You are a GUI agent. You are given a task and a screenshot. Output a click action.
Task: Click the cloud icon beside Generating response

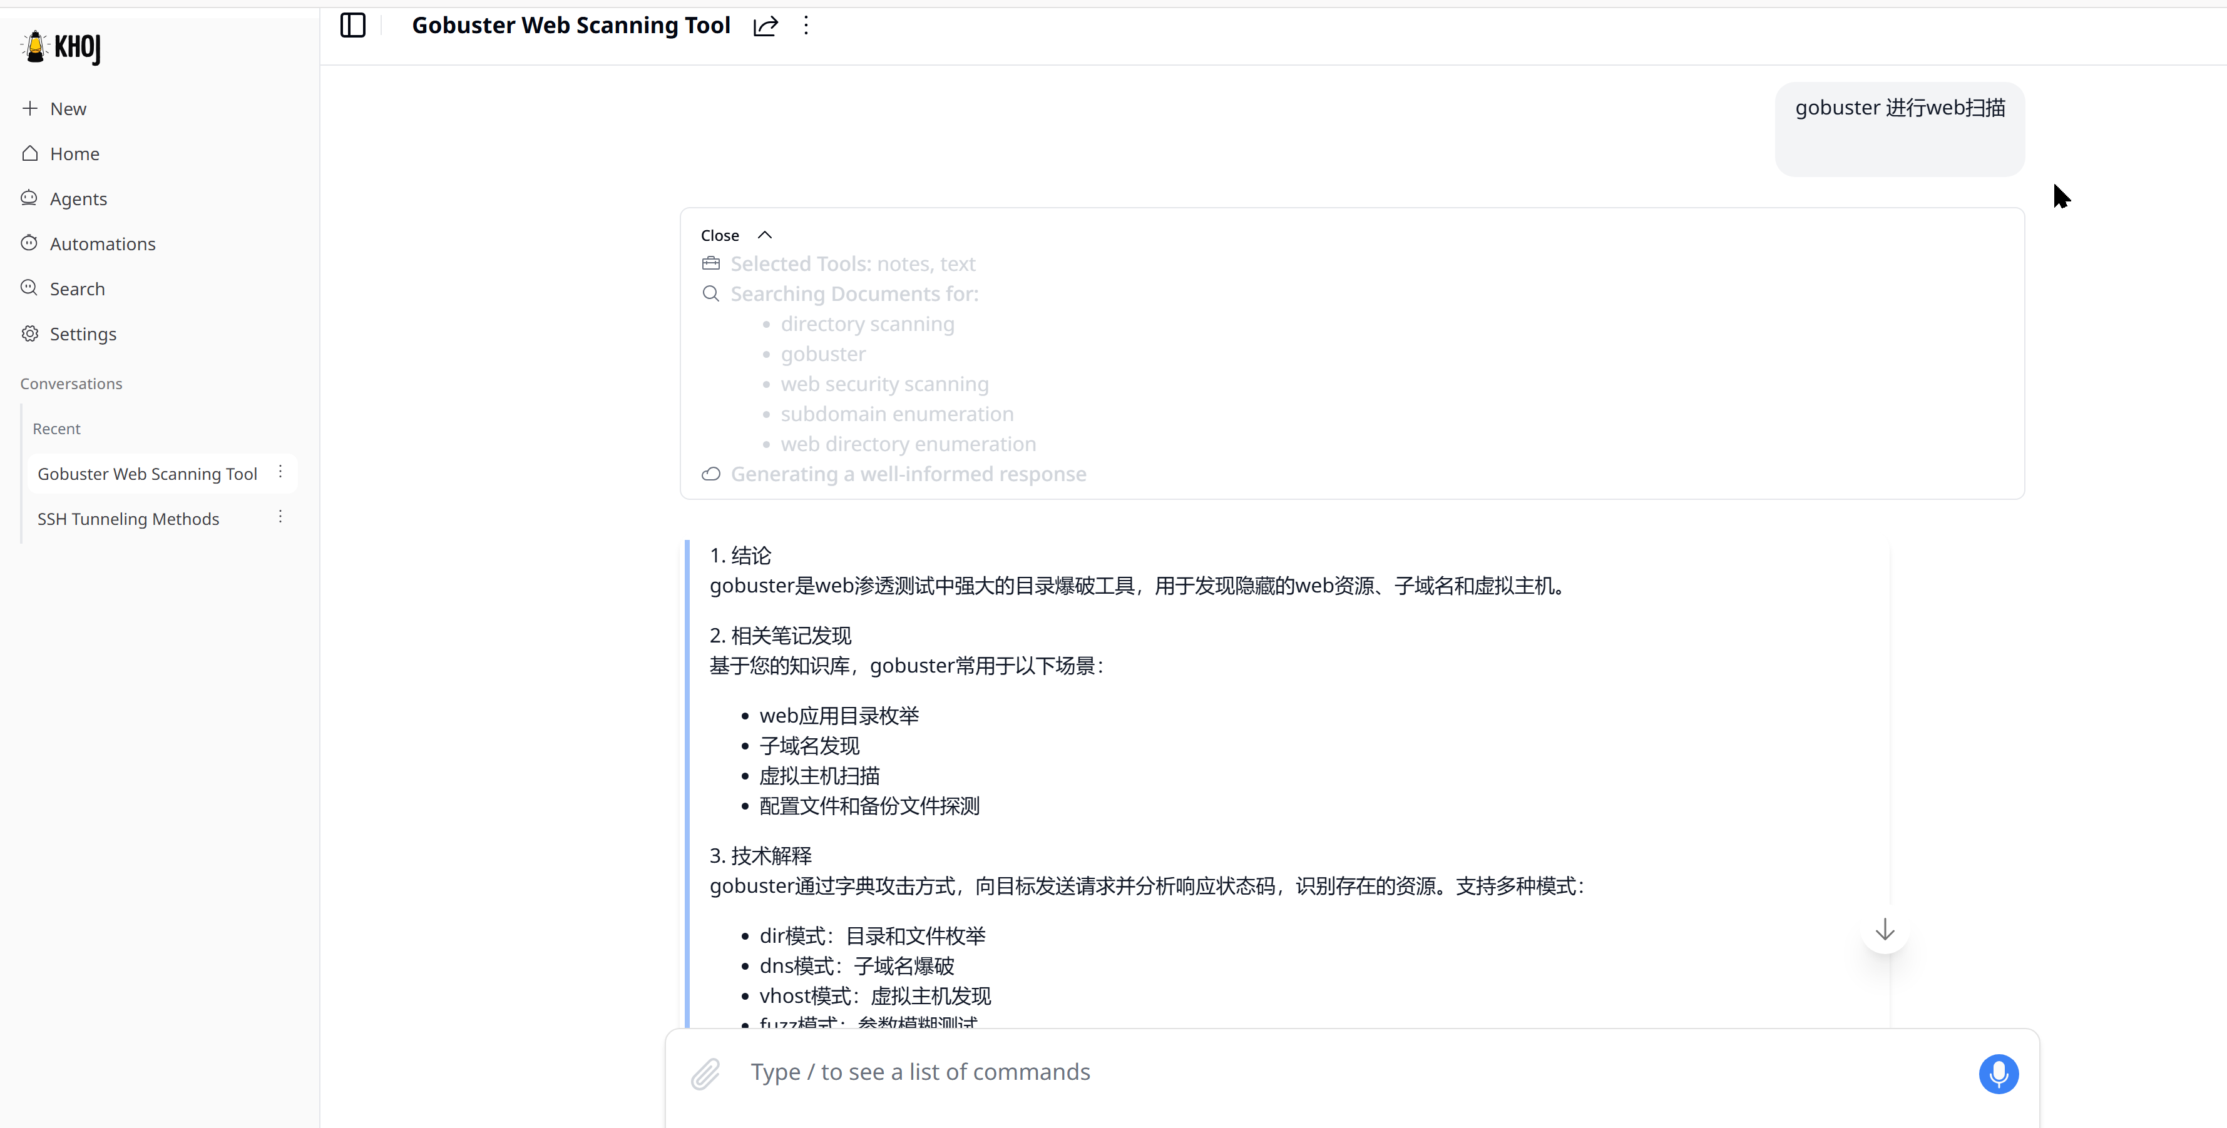click(x=710, y=474)
